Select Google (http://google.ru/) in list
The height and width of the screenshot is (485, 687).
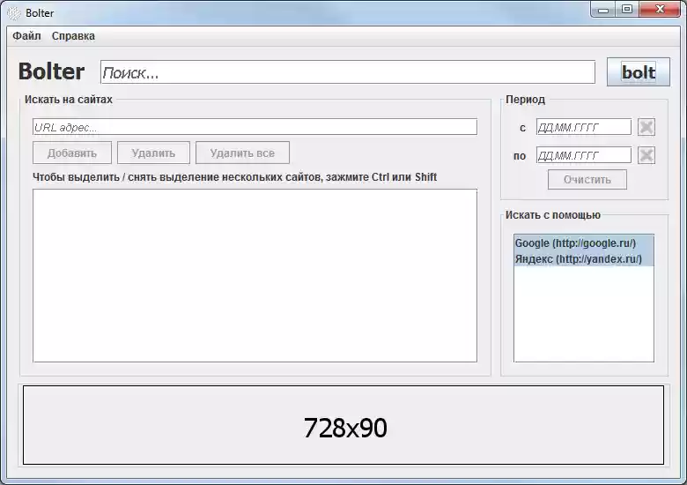(584, 242)
